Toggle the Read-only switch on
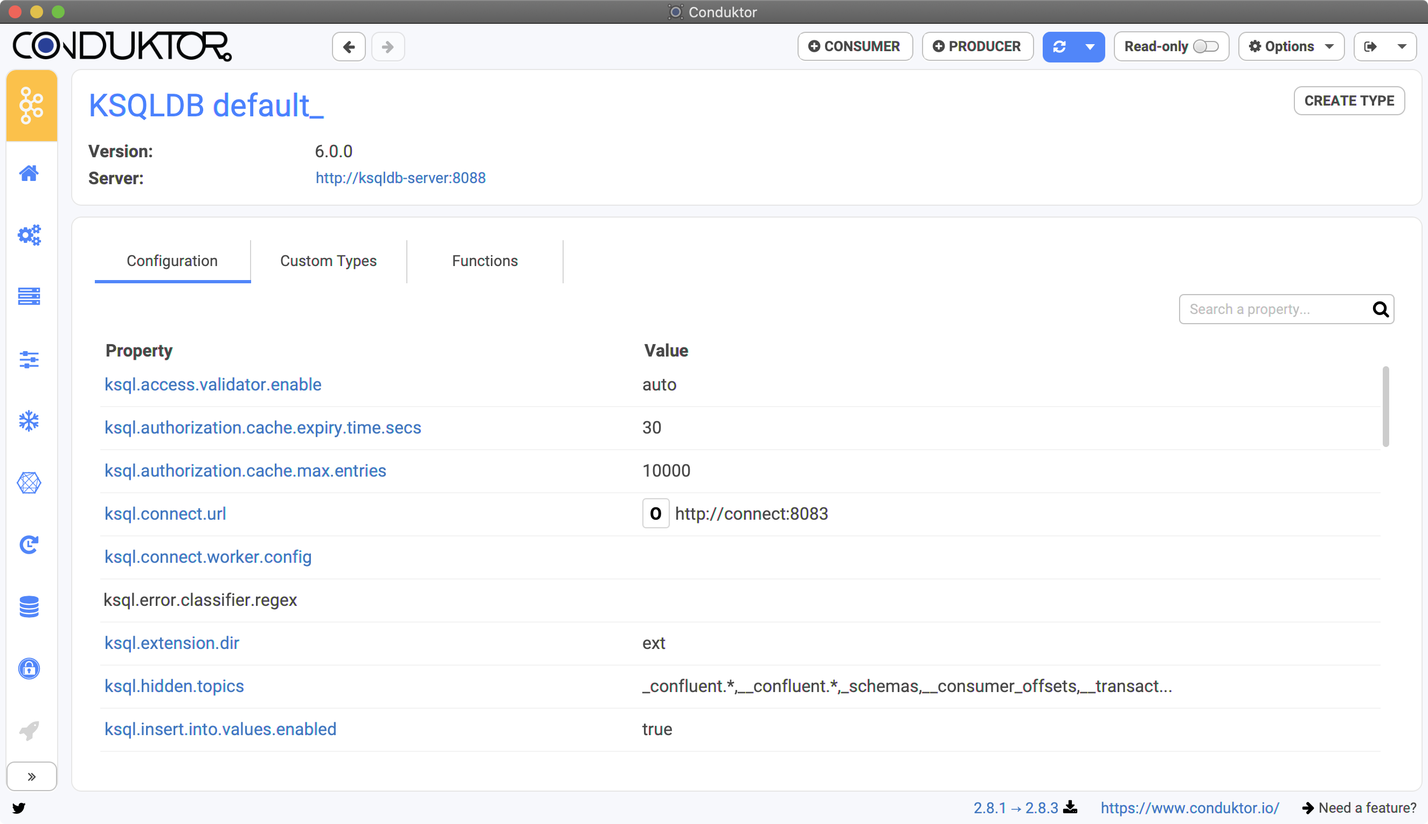The image size is (1428, 824). point(1209,46)
